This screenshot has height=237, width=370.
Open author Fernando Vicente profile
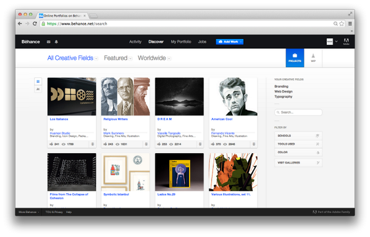223,133
